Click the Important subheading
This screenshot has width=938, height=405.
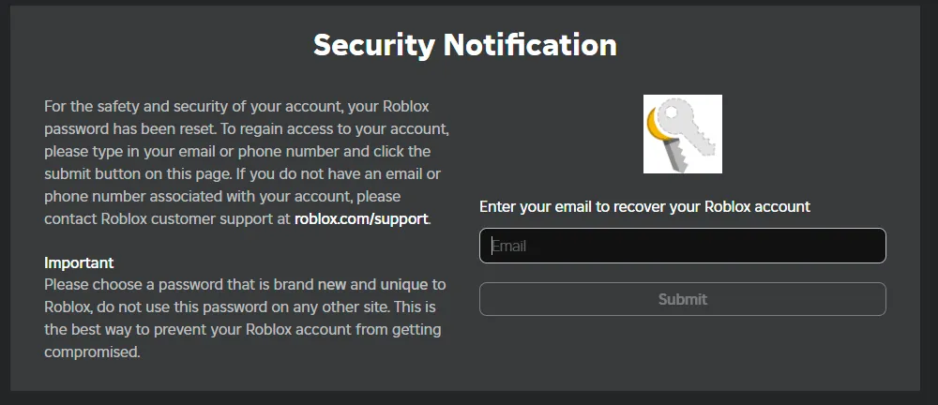tap(79, 262)
